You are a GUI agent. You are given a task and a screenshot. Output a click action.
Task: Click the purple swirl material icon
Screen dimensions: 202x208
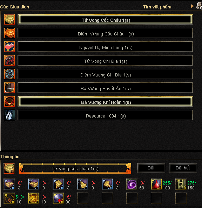coord(132,184)
